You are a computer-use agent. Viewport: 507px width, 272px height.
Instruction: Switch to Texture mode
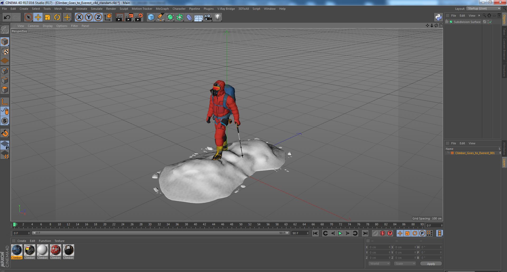[x=5, y=51]
